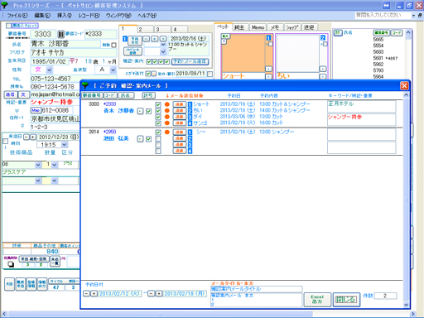Click the copy icon at bottom-left of customer form

[11, 264]
